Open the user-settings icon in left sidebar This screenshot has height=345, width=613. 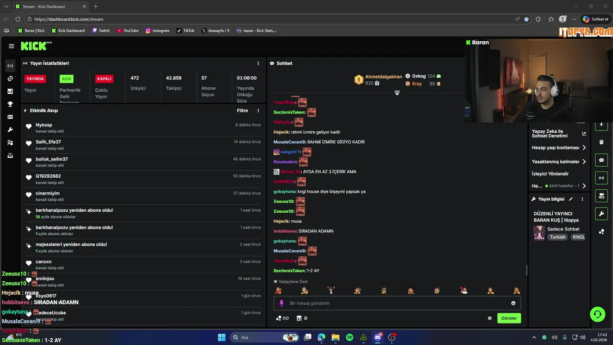click(x=10, y=143)
